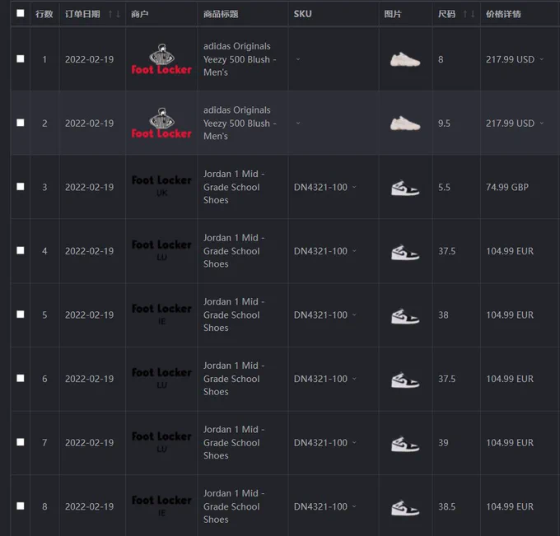
Task: Click the Foot Locker LU logo in row 7
Action: pos(161,442)
